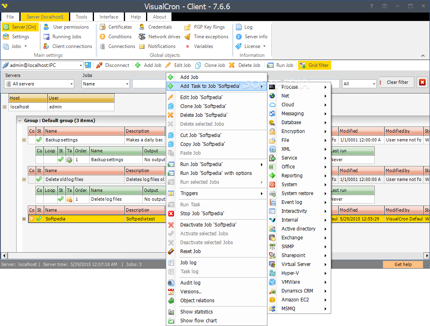View Client connections

tap(68, 46)
